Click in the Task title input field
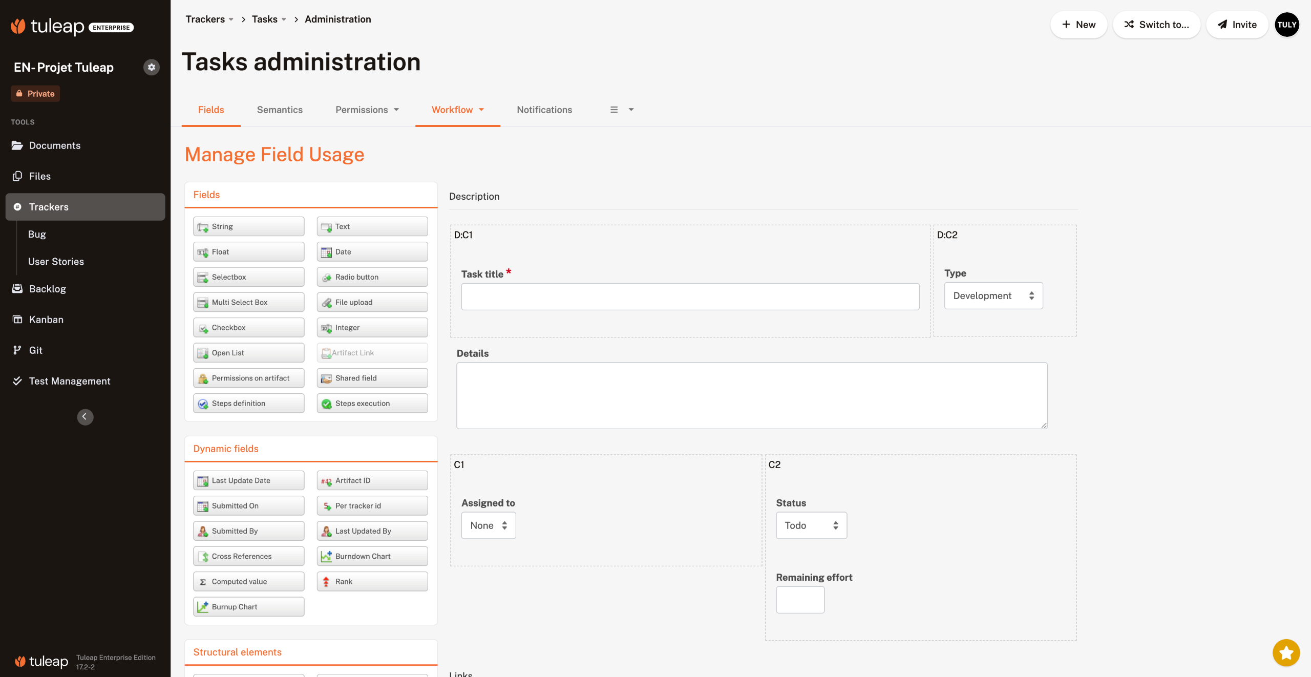The width and height of the screenshot is (1311, 677). coord(690,297)
